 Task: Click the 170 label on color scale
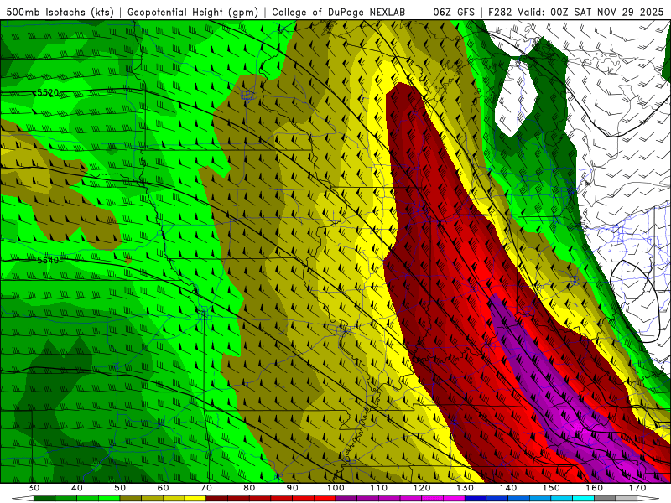(637, 488)
